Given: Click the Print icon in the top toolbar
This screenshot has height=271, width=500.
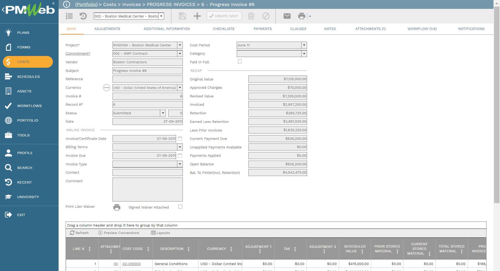Looking at the screenshot, I should [x=302, y=16].
